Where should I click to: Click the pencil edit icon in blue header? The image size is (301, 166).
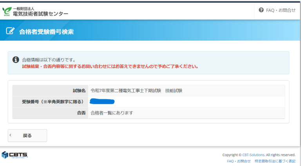click(x=11, y=31)
